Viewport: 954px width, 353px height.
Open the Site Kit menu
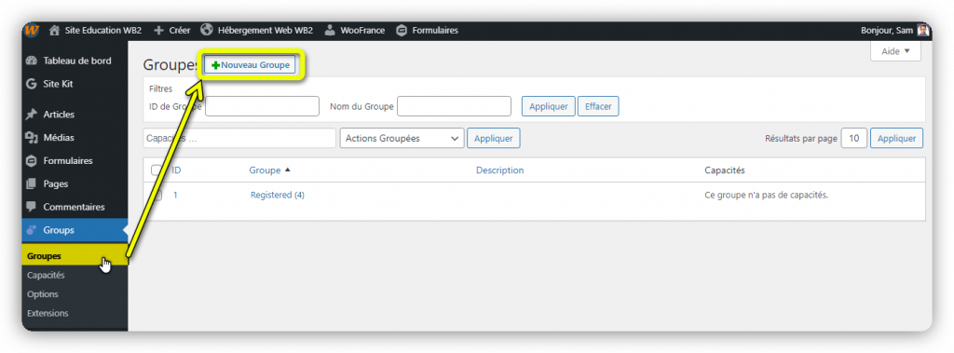[59, 84]
